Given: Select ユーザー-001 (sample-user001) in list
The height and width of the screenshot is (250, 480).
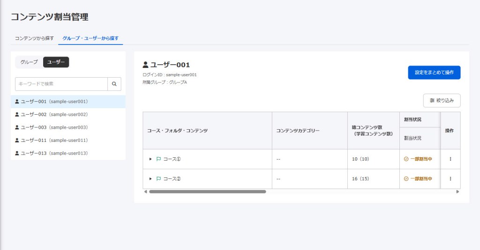Looking at the screenshot, I should tap(68, 102).
